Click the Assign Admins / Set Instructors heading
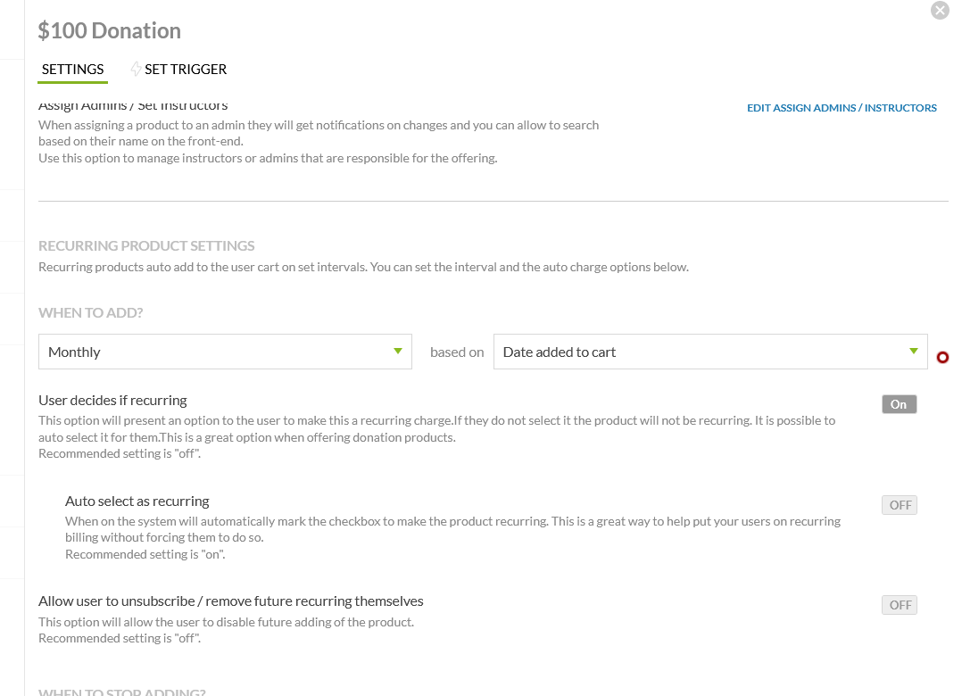The height and width of the screenshot is (696, 962). tap(133, 106)
